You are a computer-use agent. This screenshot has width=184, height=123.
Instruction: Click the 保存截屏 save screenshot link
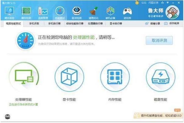click(174, 23)
